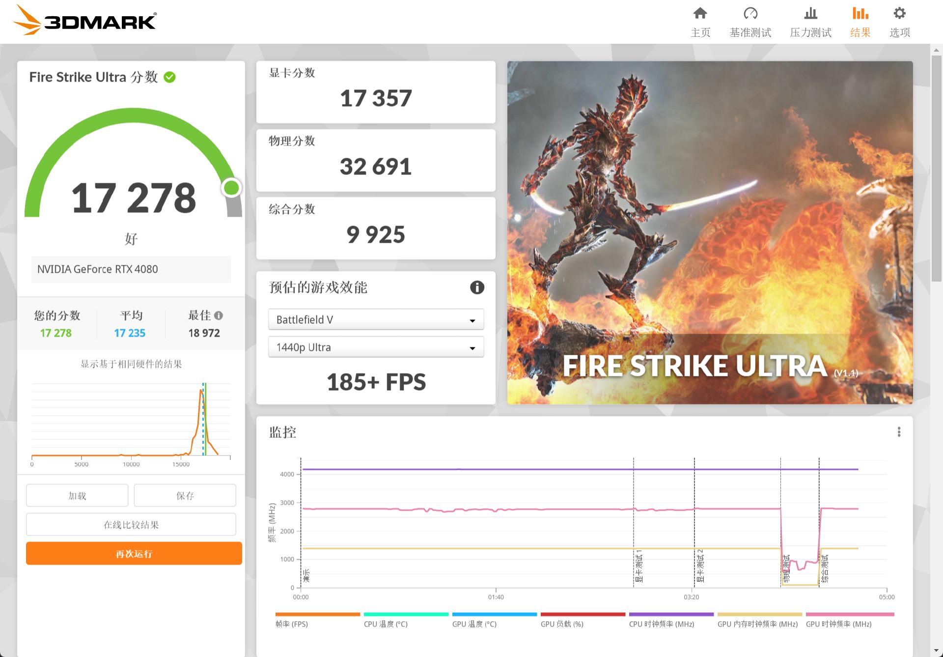Click the info icon next to 最佳 score
Image resolution: width=943 pixels, height=657 pixels.
tap(219, 315)
